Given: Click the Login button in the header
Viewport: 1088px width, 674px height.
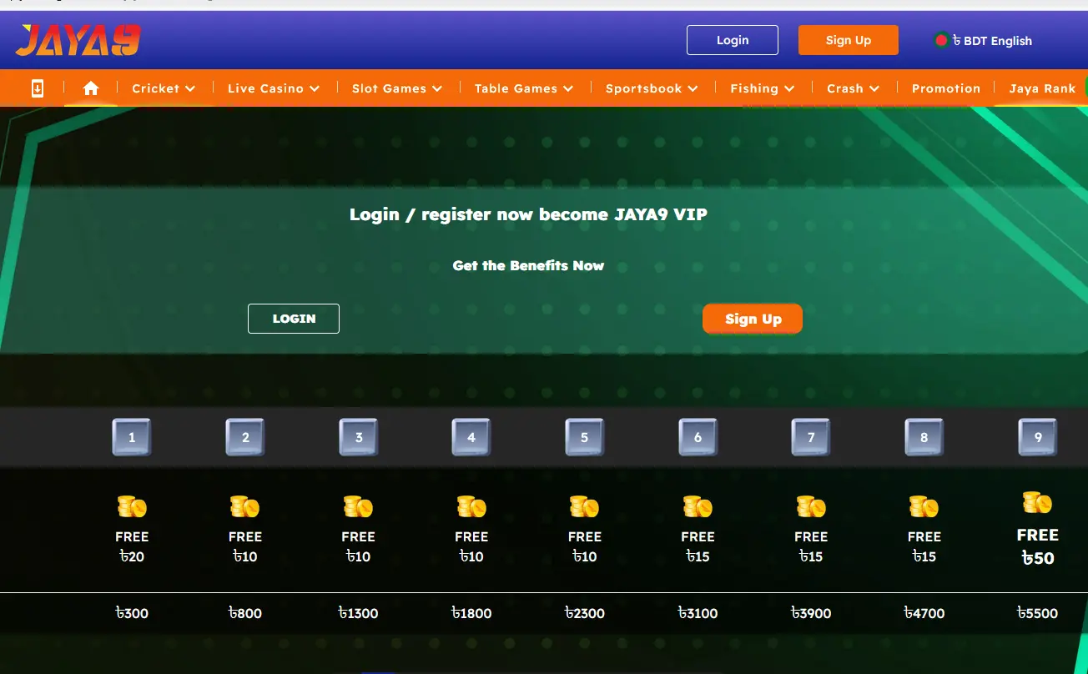Looking at the screenshot, I should coord(732,40).
